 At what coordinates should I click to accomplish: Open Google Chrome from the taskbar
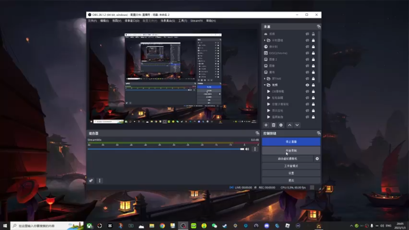(x=162, y=226)
